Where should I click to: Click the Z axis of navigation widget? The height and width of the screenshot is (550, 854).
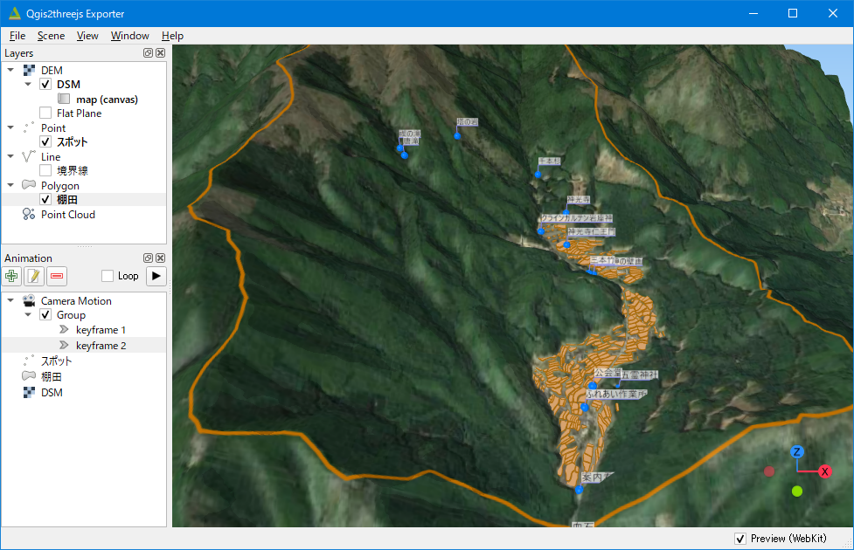[797, 452]
